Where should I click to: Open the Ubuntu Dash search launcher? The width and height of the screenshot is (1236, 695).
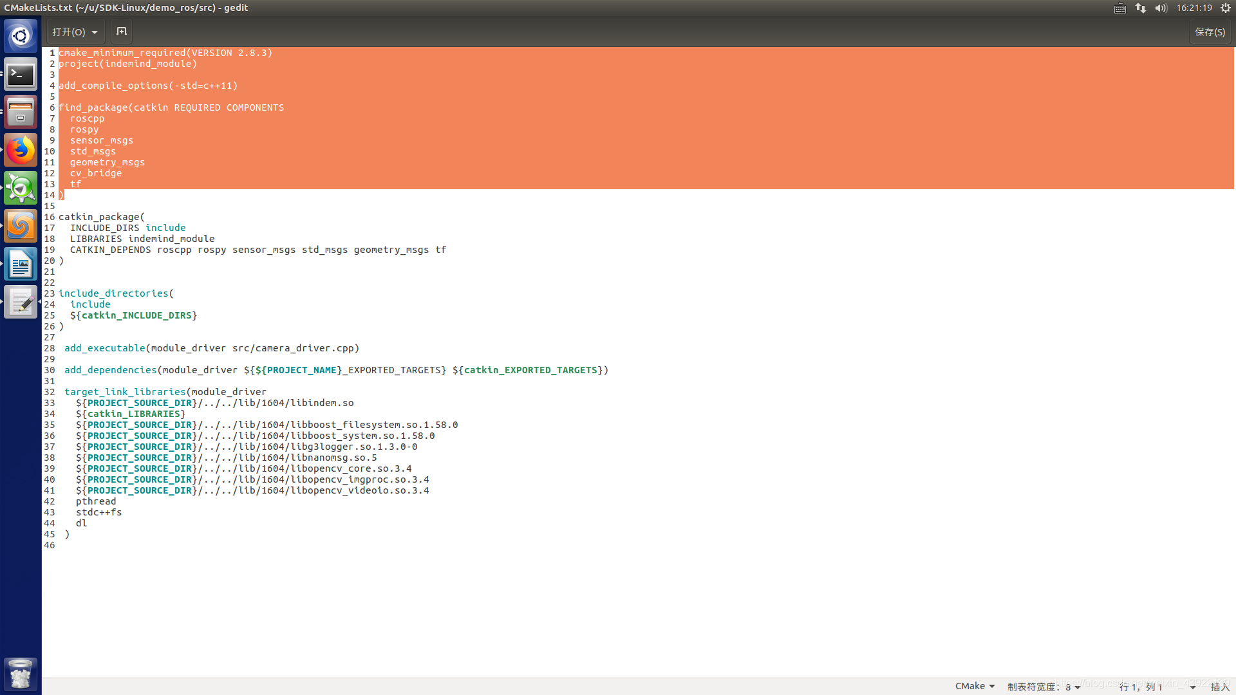(21, 36)
